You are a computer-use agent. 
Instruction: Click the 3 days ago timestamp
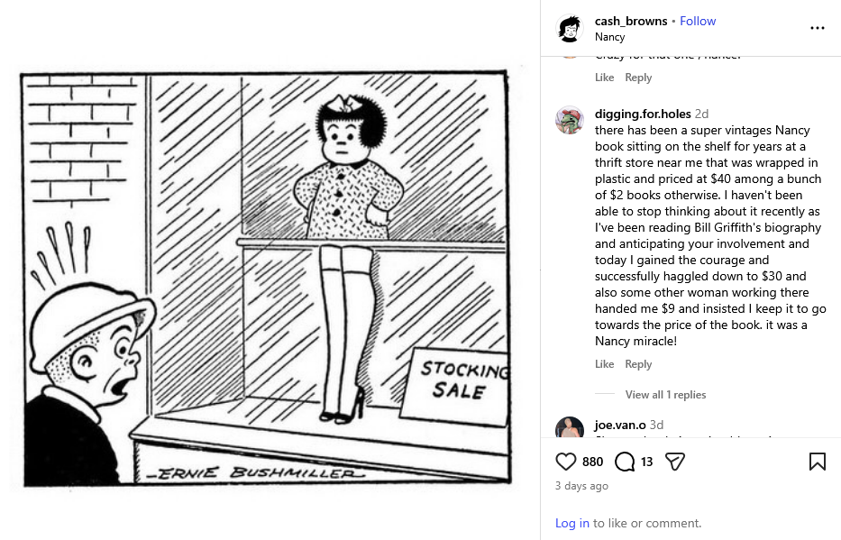581,486
